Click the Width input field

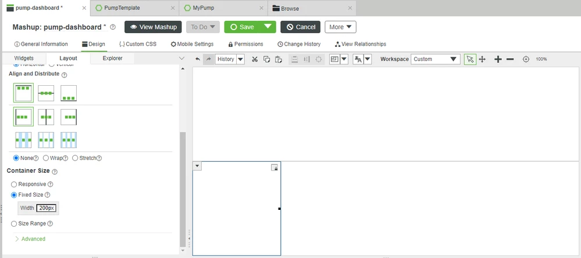coord(47,208)
